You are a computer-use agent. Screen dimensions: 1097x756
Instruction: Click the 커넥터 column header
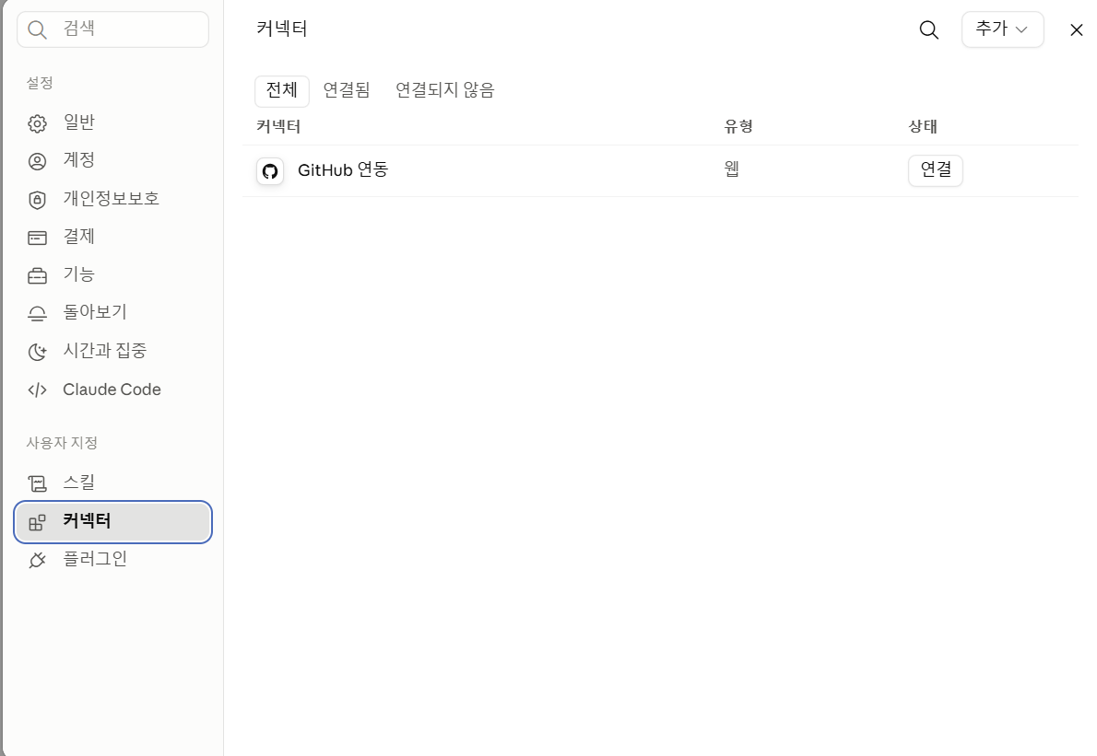tap(278, 126)
